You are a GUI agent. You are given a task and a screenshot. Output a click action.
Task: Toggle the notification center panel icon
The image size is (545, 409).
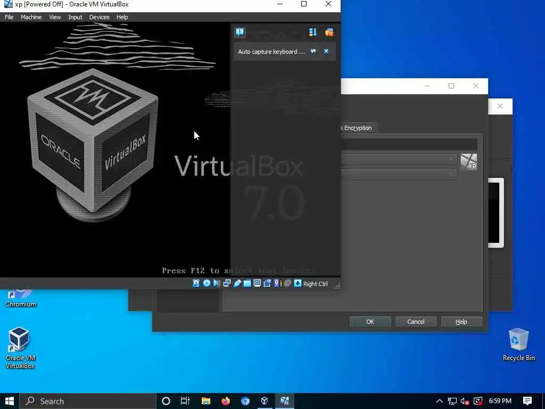coord(240,32)
